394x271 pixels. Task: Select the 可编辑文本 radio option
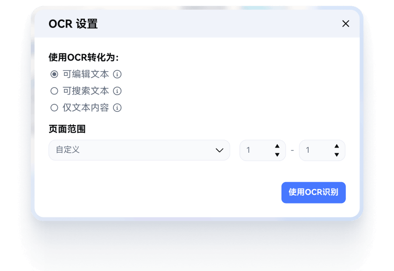pyautogui.click(x=54, y=74)
